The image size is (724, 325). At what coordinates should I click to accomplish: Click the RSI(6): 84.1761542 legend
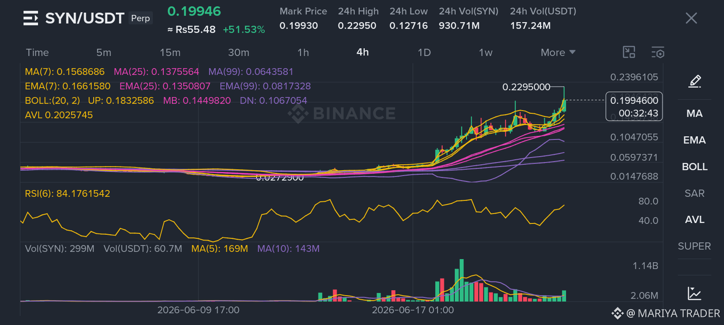(67, 194)
